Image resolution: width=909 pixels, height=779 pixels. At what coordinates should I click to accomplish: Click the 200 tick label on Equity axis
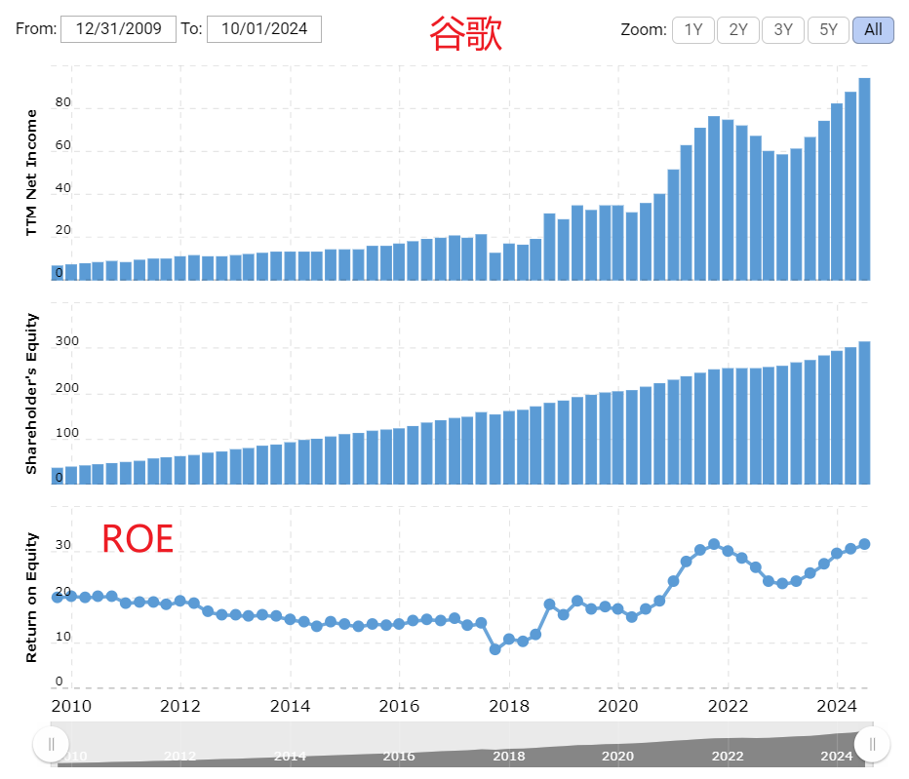click(x=67, y=388)
